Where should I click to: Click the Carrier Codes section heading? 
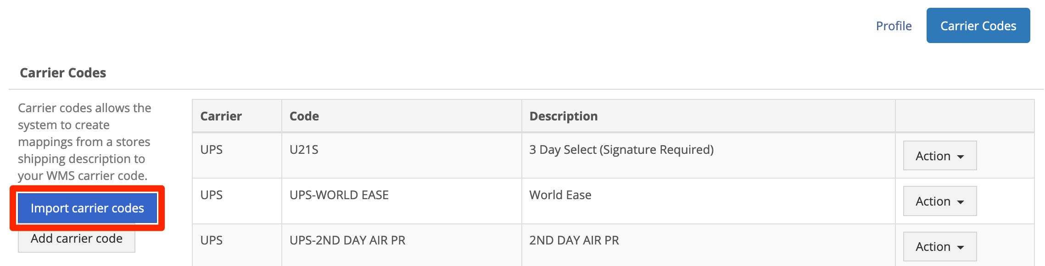[x=63, y=73]
